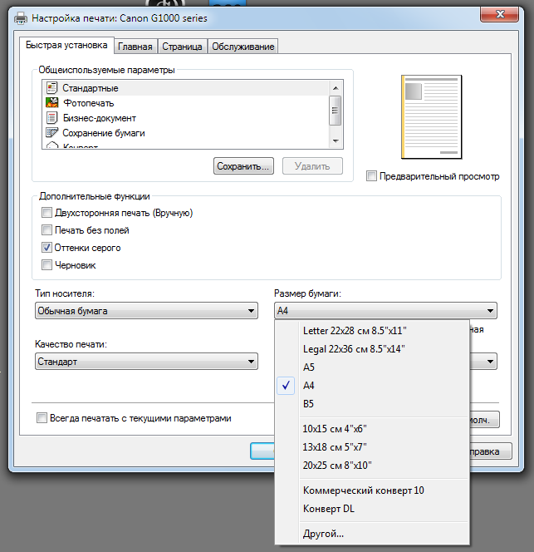Choose Конверт DL size
Screen dimensions: 534x552
tap(372, 509)
